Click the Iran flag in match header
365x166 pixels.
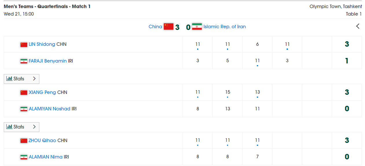point(197,27)
